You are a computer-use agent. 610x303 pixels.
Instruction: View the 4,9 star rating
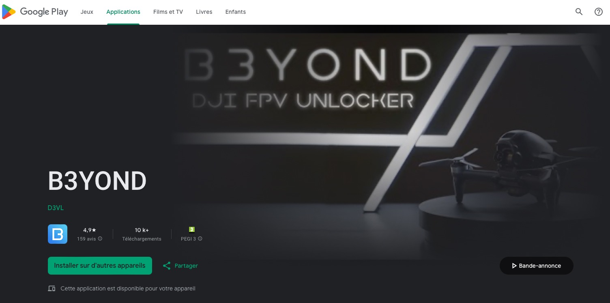(x=90, y=230)
